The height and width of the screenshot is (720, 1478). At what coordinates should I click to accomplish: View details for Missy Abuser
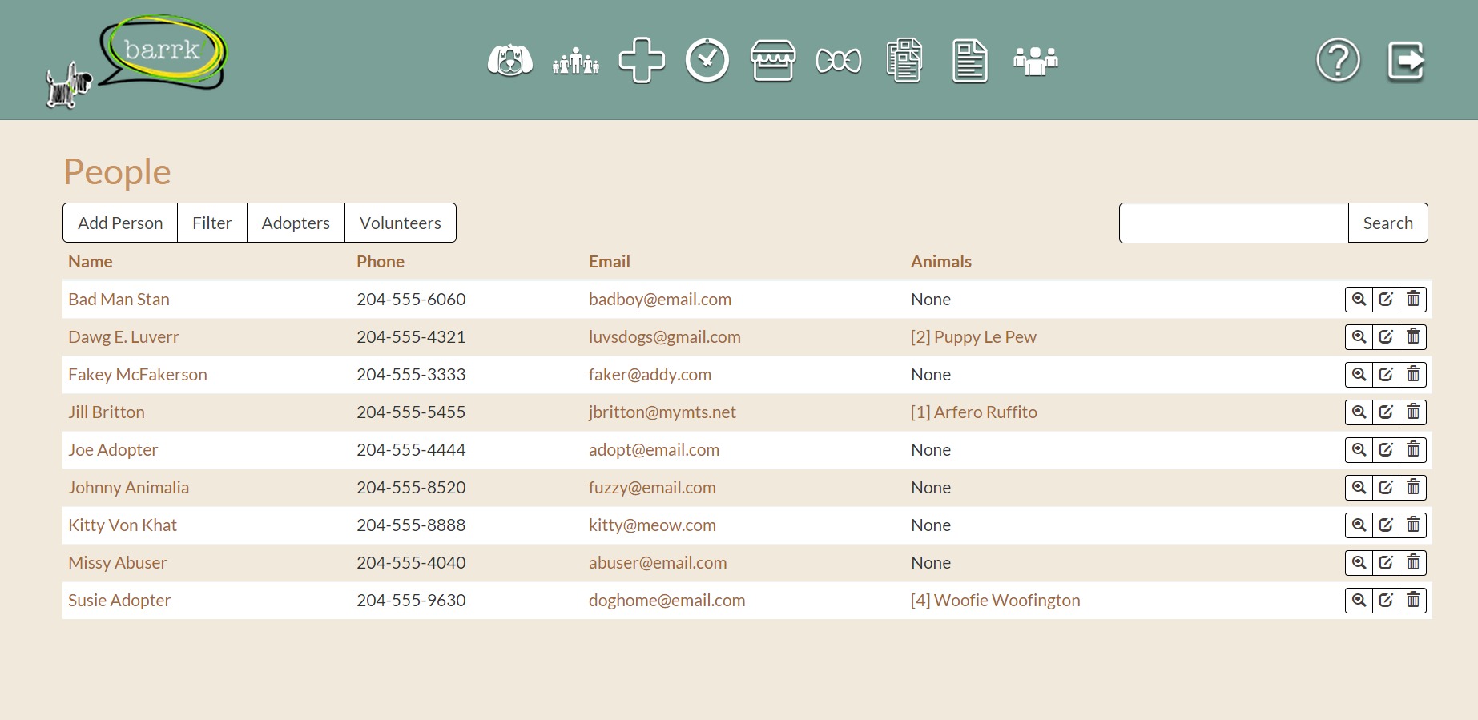1359,563
